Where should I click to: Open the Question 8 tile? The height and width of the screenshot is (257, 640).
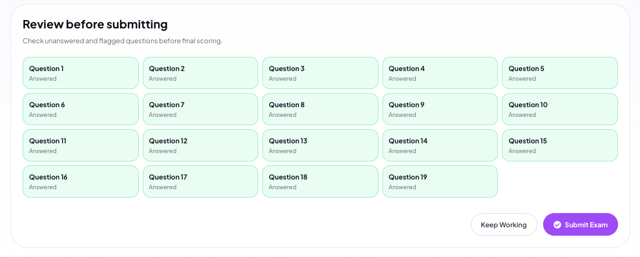pos(320,109)
